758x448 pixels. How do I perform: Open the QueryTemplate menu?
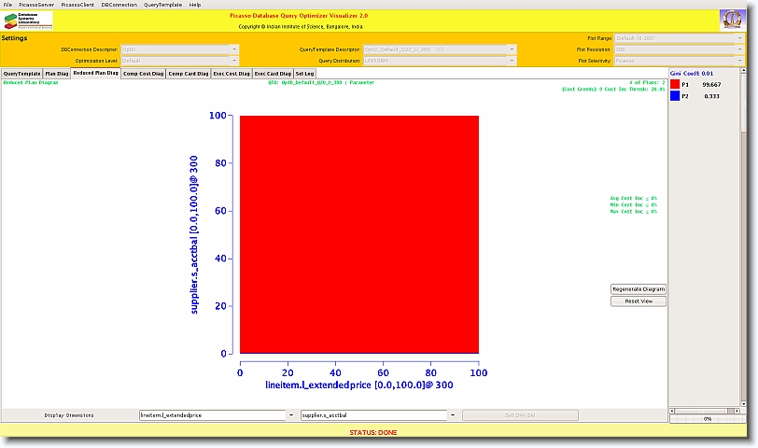click(162, 5)
